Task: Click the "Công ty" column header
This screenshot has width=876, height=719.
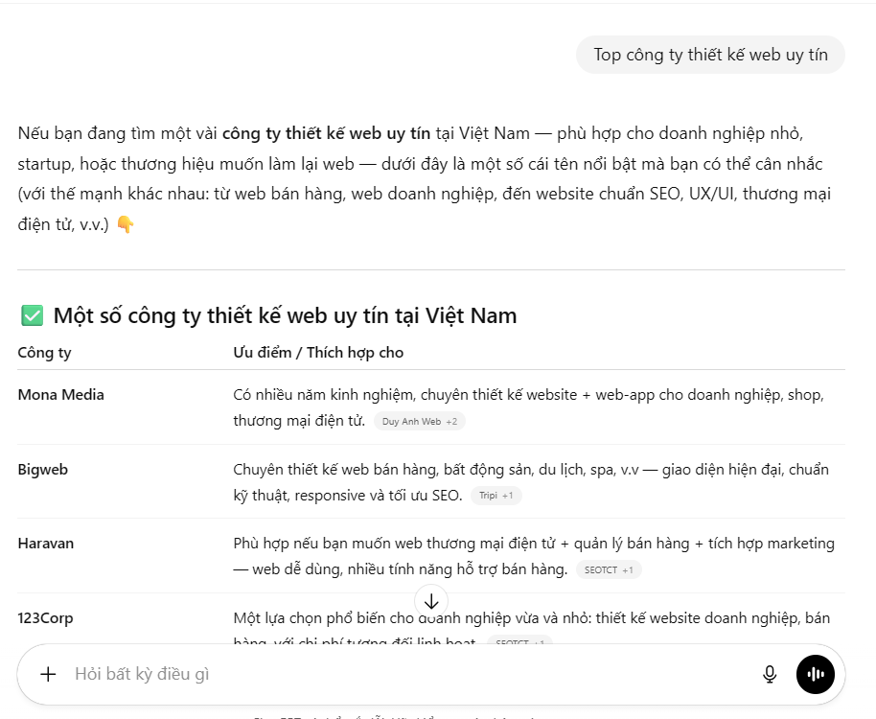Action: click(x=44, y=353)
